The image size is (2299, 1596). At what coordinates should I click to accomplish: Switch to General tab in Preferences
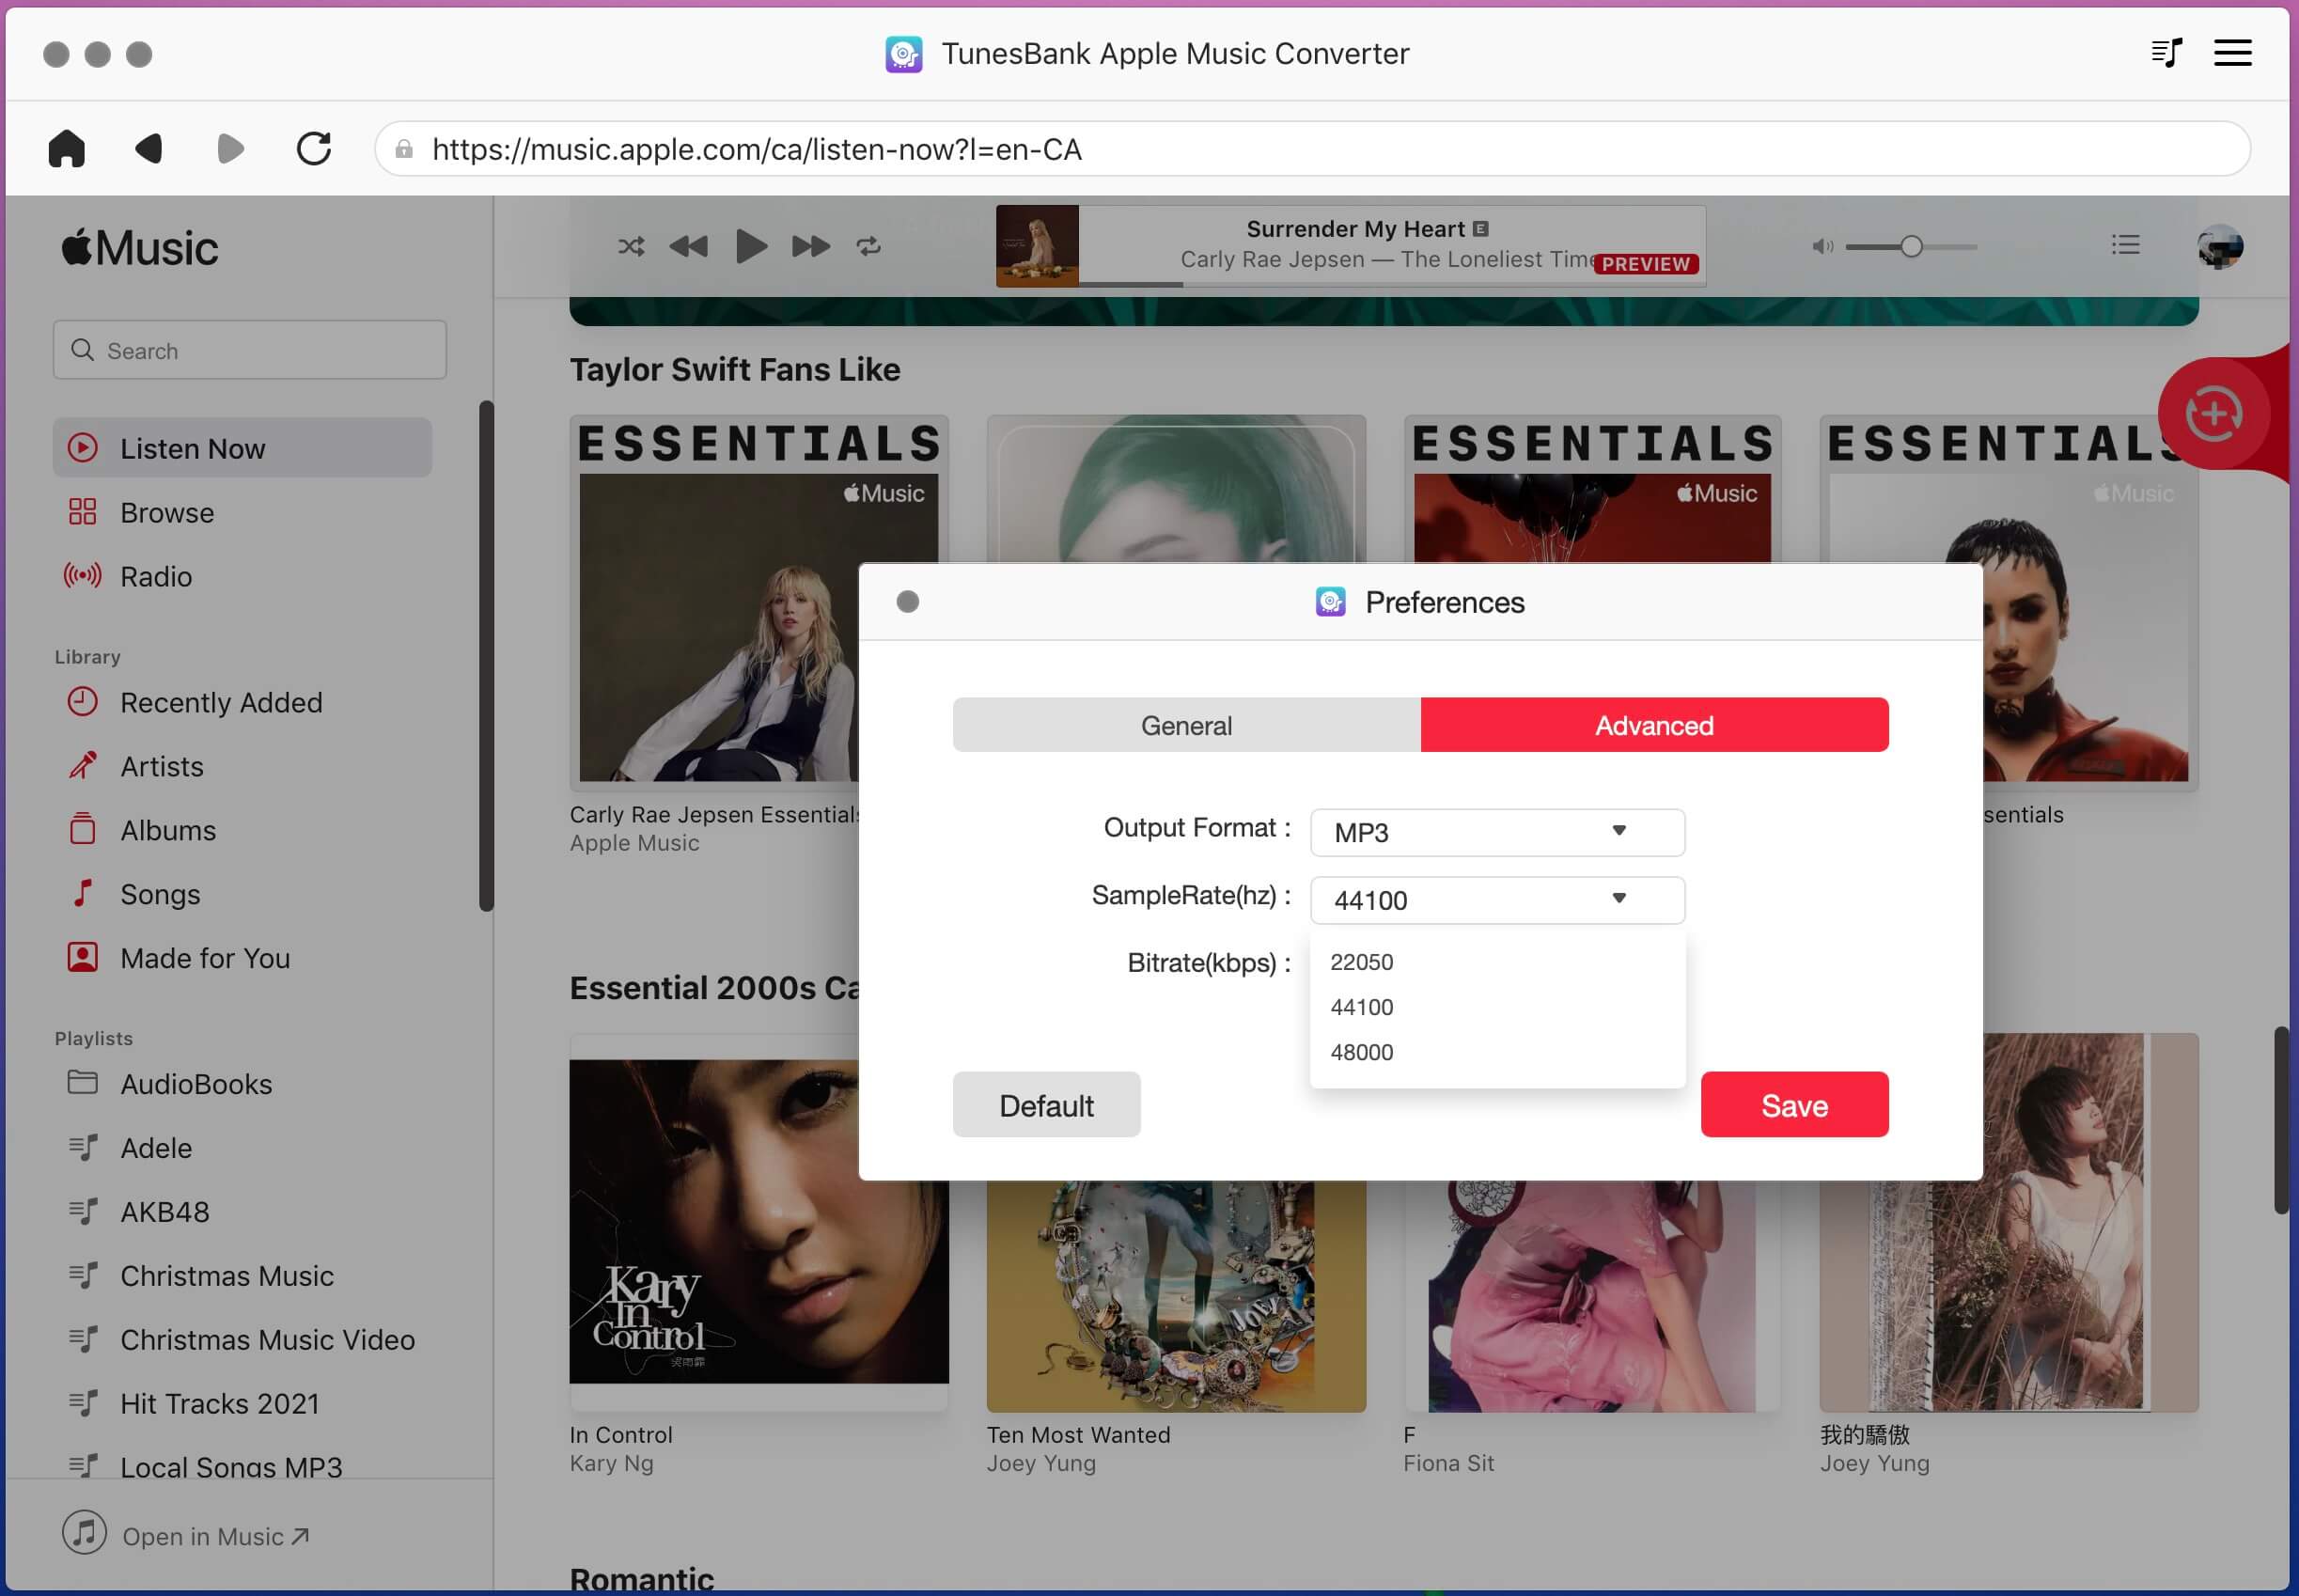pos(1186,725)
